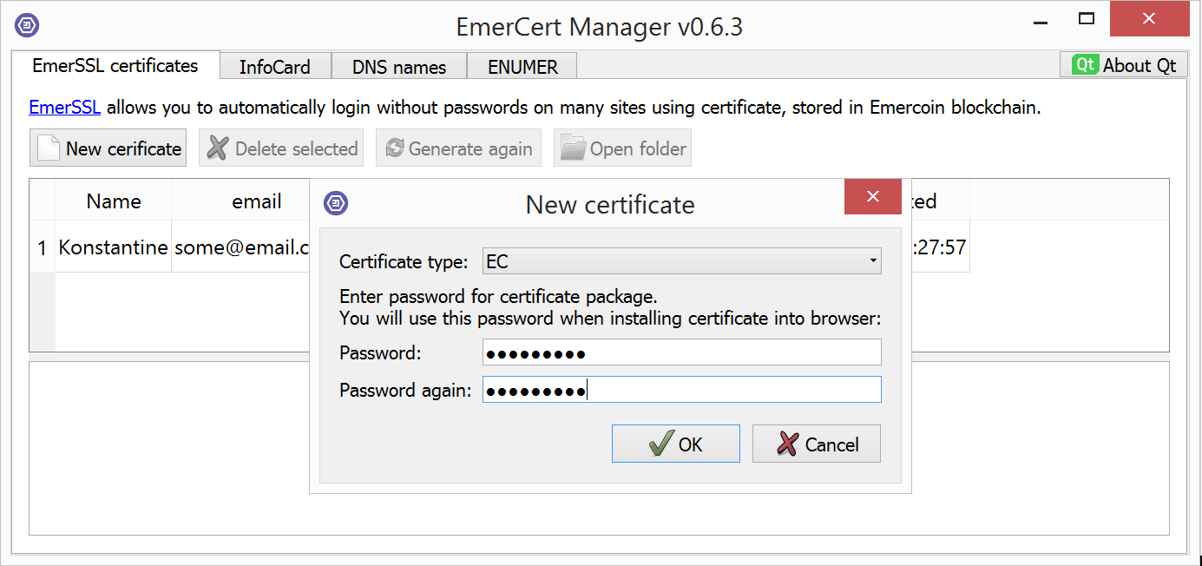Click Generate again button
The width and height of the screenshot is (1202, 566).
tap(458, 148)
